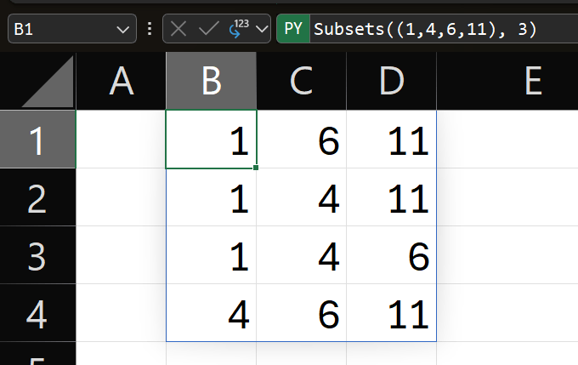The width and height of the screenshot is (578, 365).
Task: Select row 1 header
Action: pos(37,140)
